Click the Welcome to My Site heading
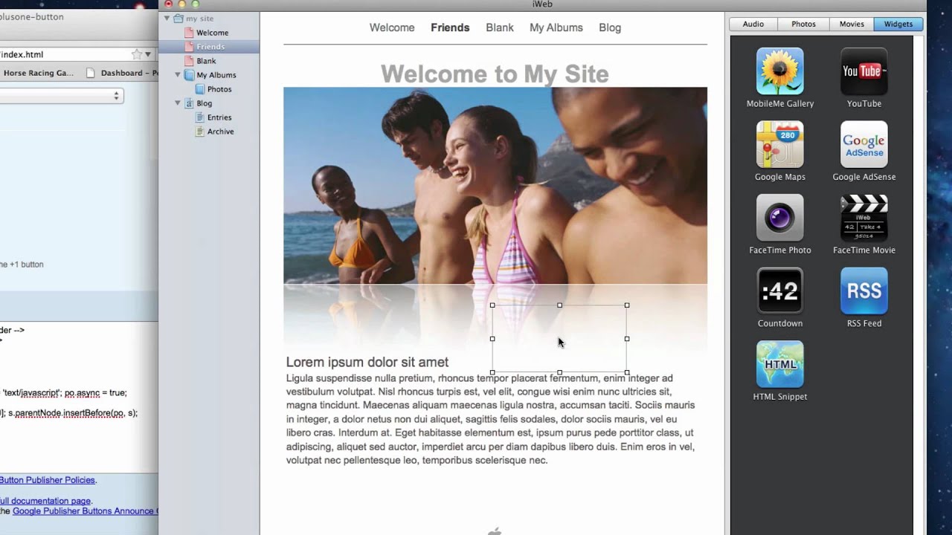The height and width of the screenshot is (535, 952). 495,74
